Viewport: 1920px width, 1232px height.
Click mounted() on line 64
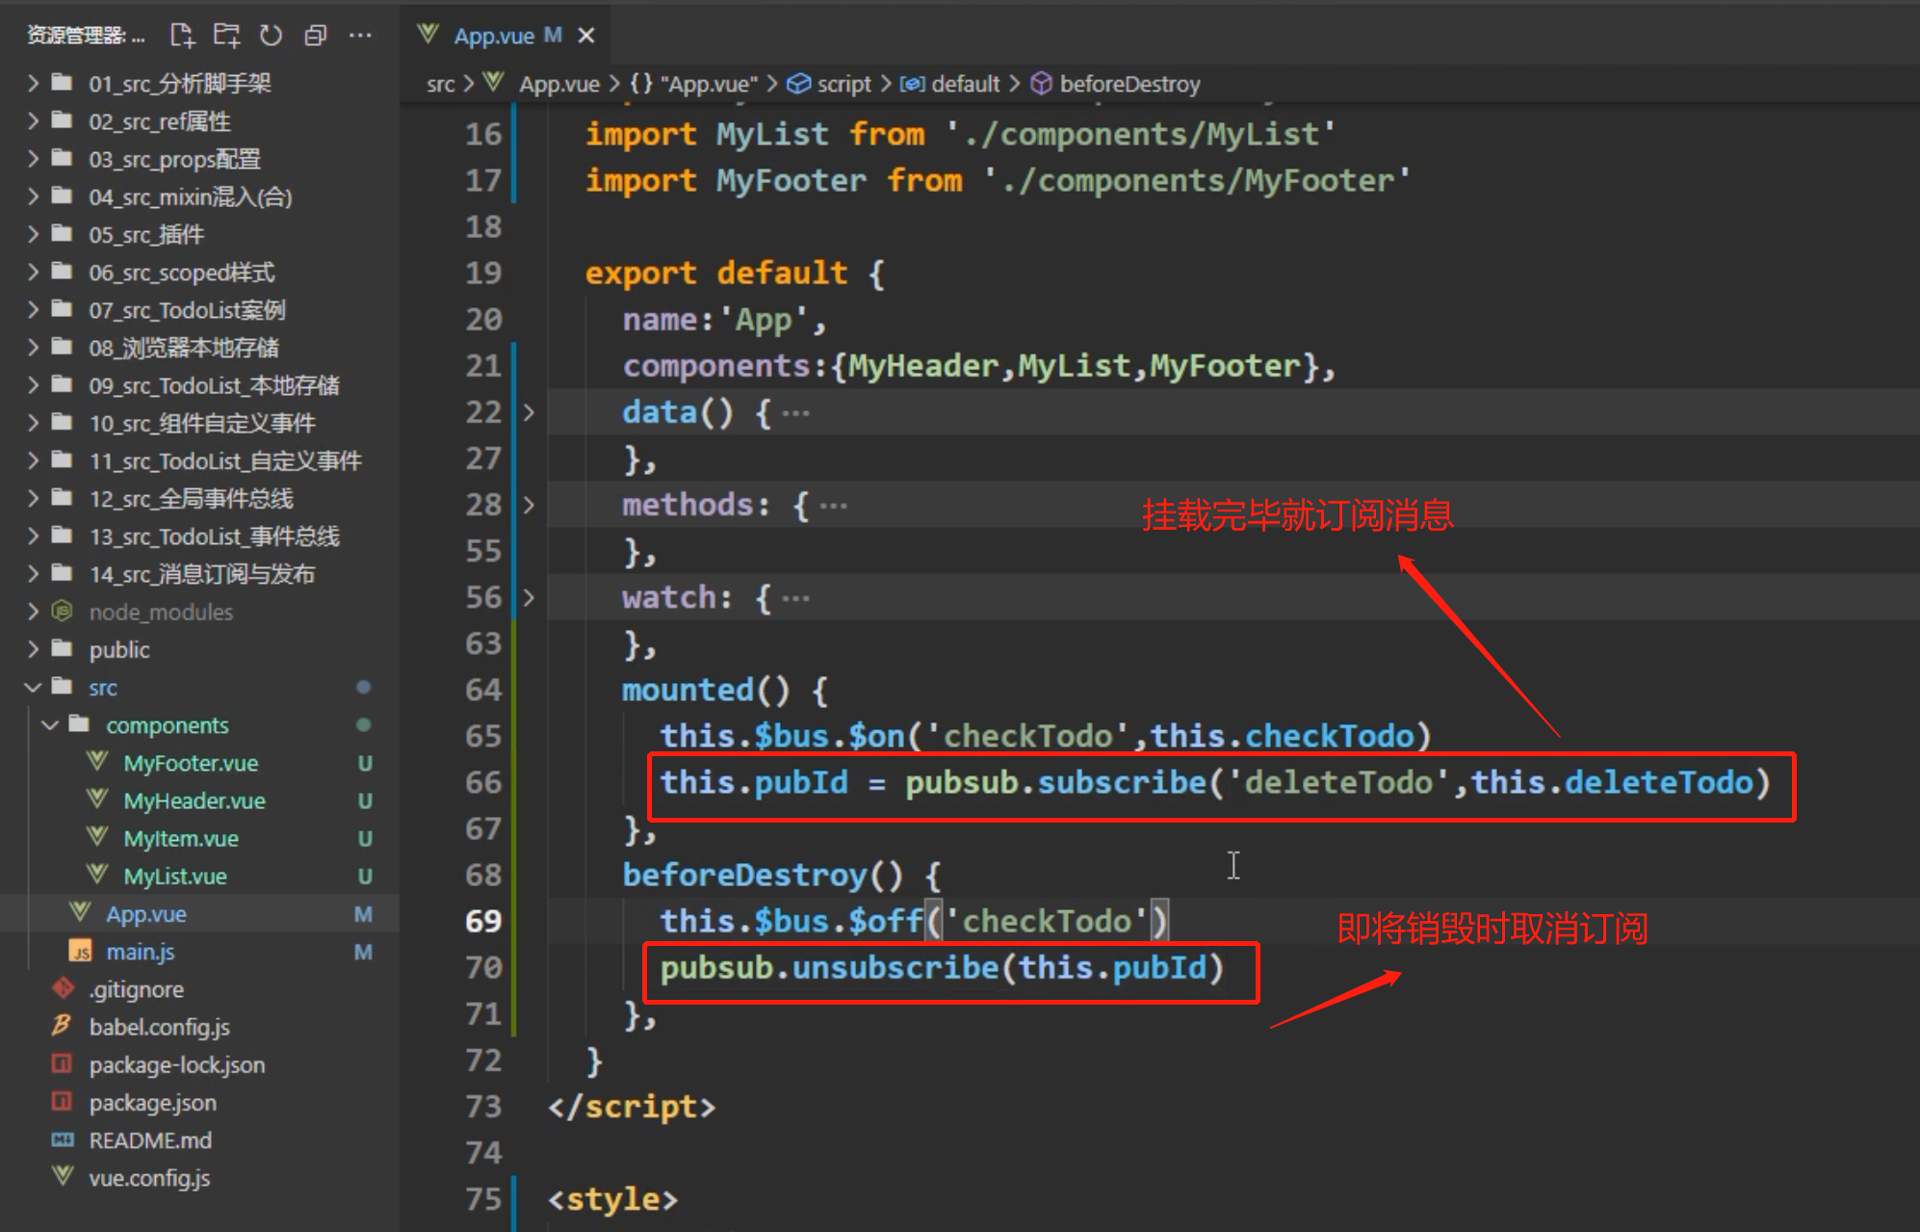point(706,690)
